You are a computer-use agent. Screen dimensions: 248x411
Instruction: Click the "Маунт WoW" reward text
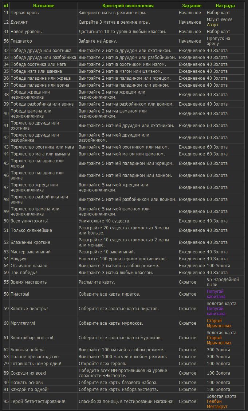point(219,19)
